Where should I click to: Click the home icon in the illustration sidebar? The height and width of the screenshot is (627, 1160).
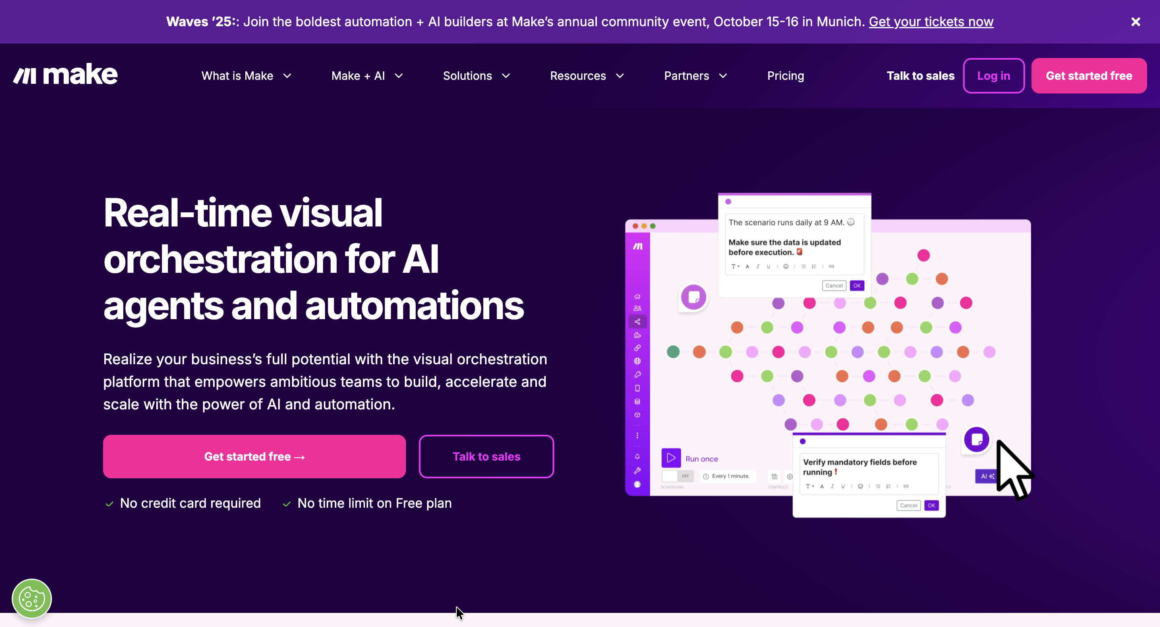(637, 297)
